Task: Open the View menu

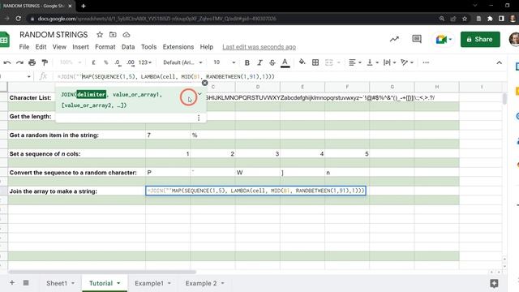Action: click(59, 47)
